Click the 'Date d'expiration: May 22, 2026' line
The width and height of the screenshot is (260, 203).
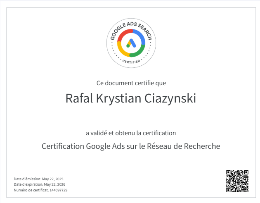click(x=40, y=184)
